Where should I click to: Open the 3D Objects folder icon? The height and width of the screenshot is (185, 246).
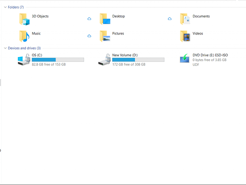24,19
